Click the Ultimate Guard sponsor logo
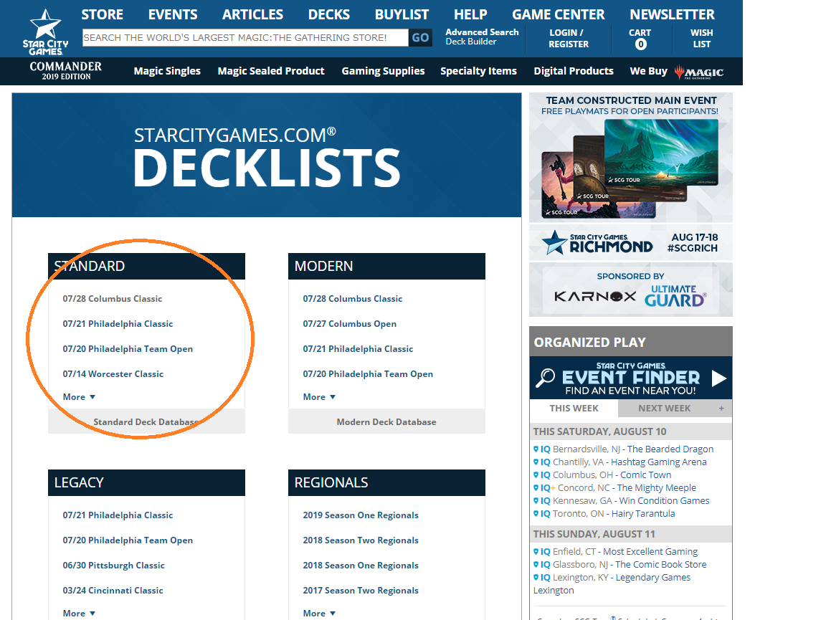Image resolution: width=826 pixels, height=620 pixels. pyautogui.click(x=675, y=295)
